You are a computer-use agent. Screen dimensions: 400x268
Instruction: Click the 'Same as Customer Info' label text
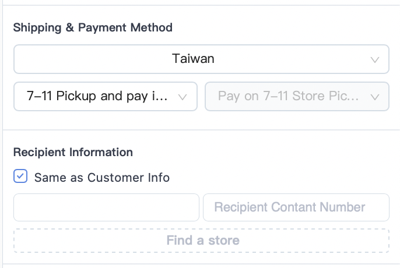[102, 178]
